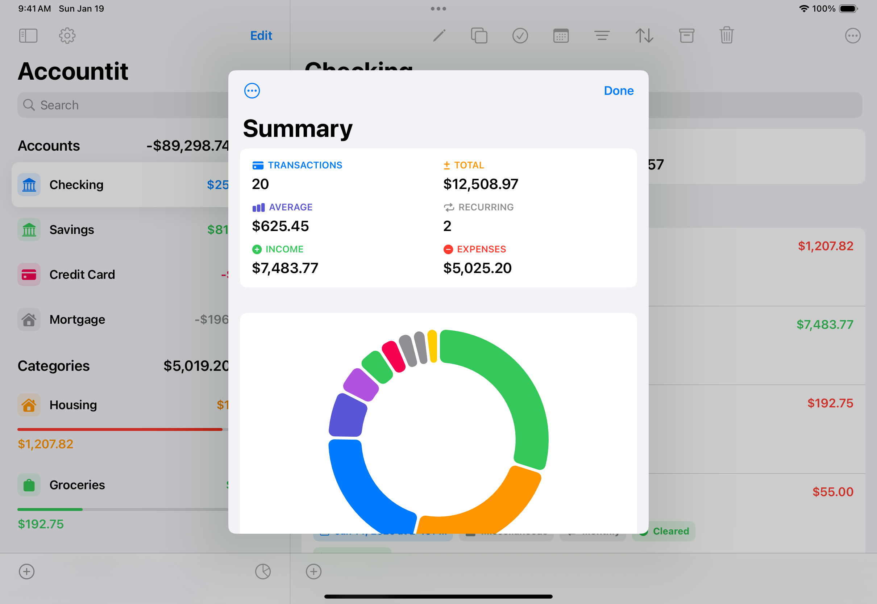Click the purple donut chart segment

[x=361, y=385]
